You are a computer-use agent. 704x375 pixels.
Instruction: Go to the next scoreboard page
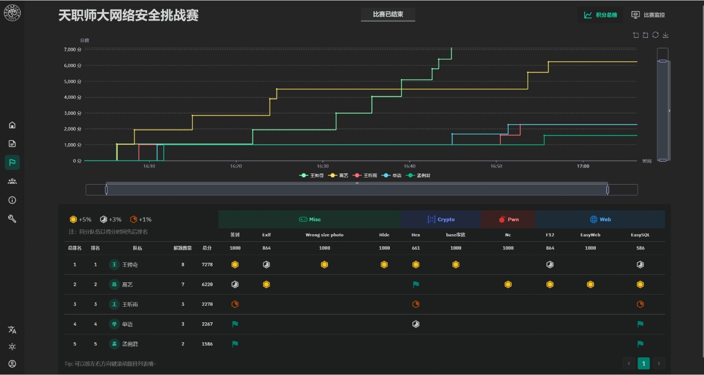coord(658,363)
